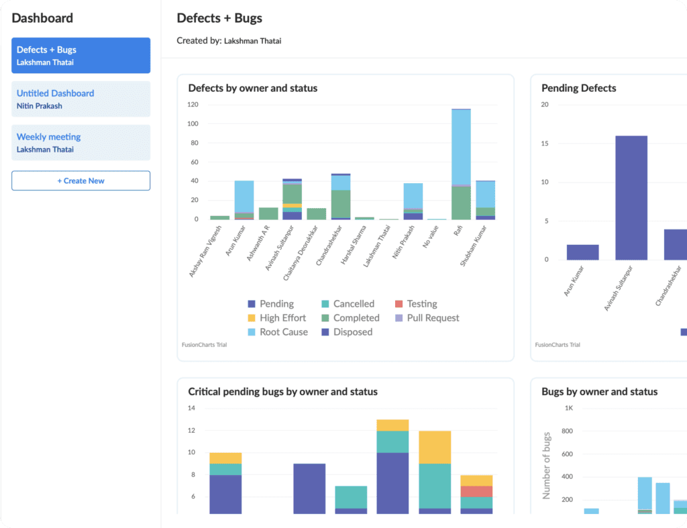
Task: Click the Completed legend color square
Action: [x=325, y=318]
